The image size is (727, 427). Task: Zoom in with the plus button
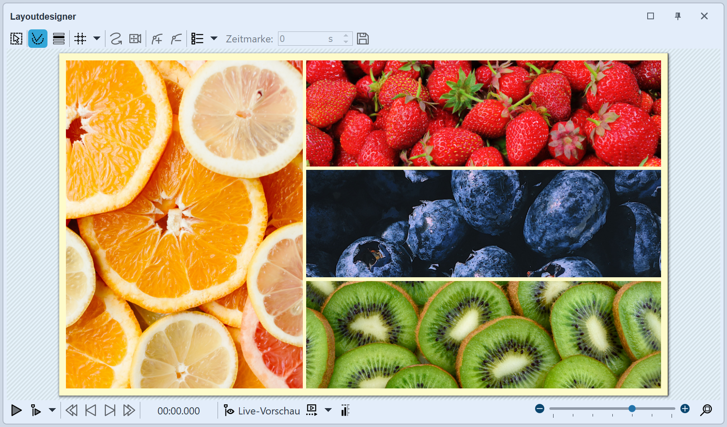[685, 409]
